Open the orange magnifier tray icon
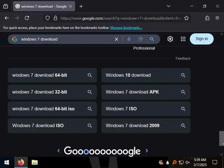This screenshot has height=168, width=224. point(174,162)
